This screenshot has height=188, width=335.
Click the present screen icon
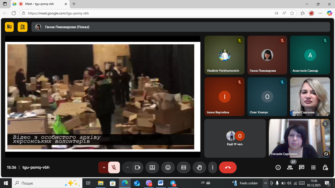(152, 167)
